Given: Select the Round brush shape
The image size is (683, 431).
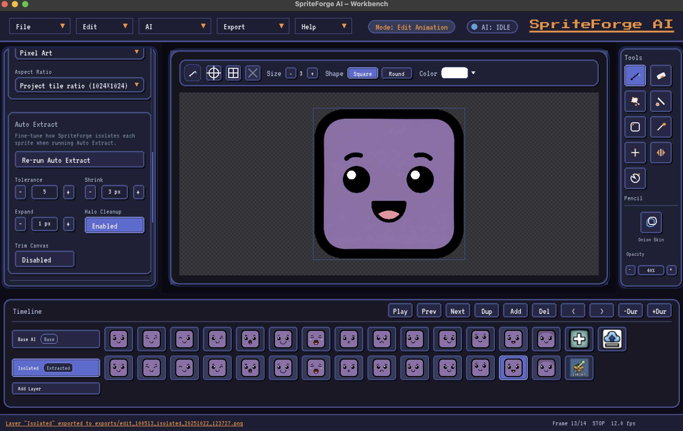Looking at the screenshot, I should (x=396, y=74).
